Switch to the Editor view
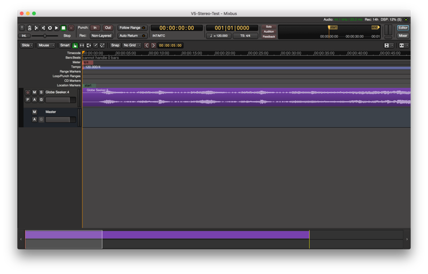 [x=403, y=28]
